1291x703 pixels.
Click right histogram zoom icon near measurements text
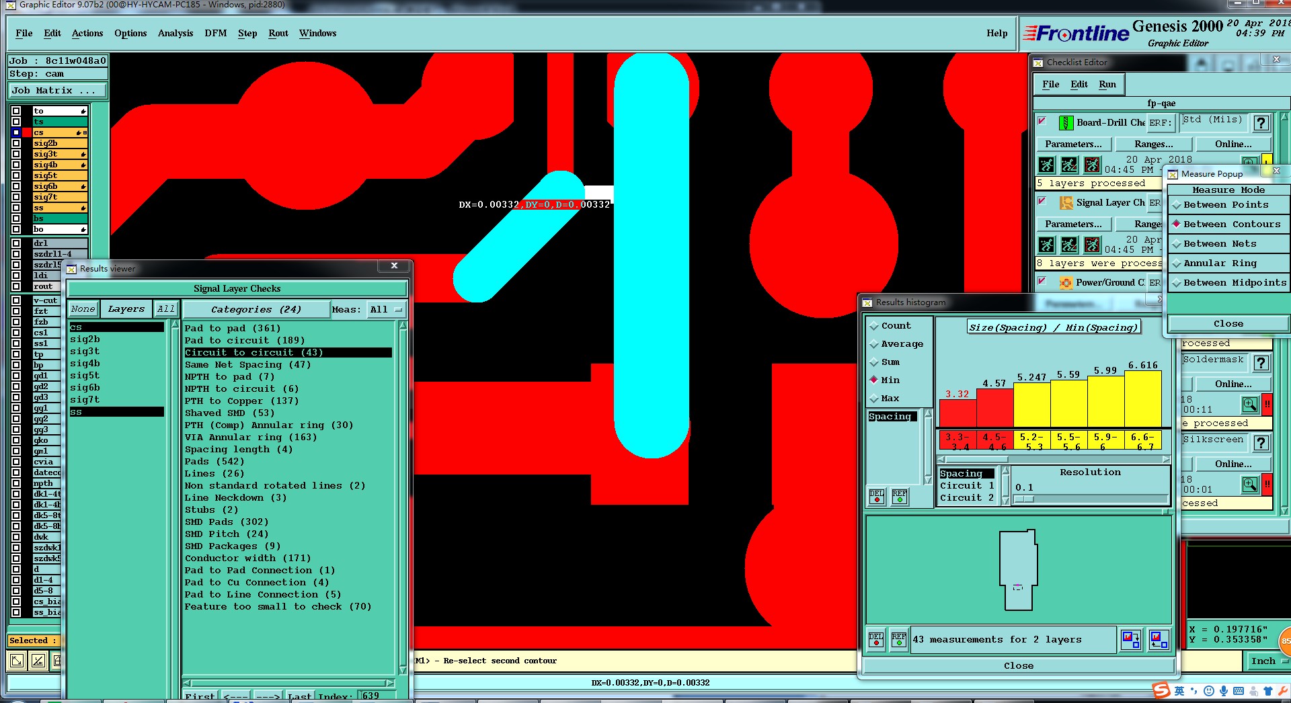[x=1159, y=639]
